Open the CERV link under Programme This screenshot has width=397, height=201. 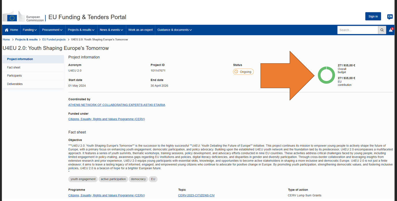tap(106, 196)
